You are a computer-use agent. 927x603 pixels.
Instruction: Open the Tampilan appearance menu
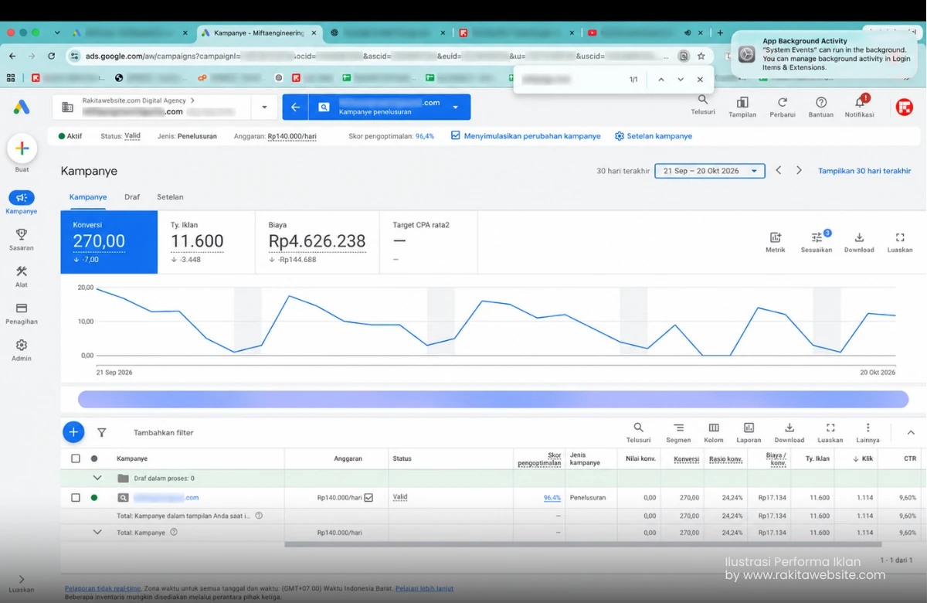pyautogui.click(x=742, y=107)
